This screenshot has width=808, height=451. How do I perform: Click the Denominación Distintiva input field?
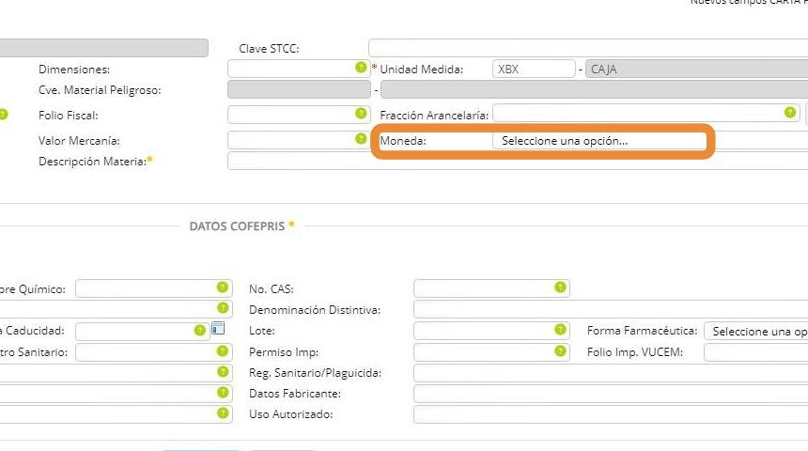(611, 309)
